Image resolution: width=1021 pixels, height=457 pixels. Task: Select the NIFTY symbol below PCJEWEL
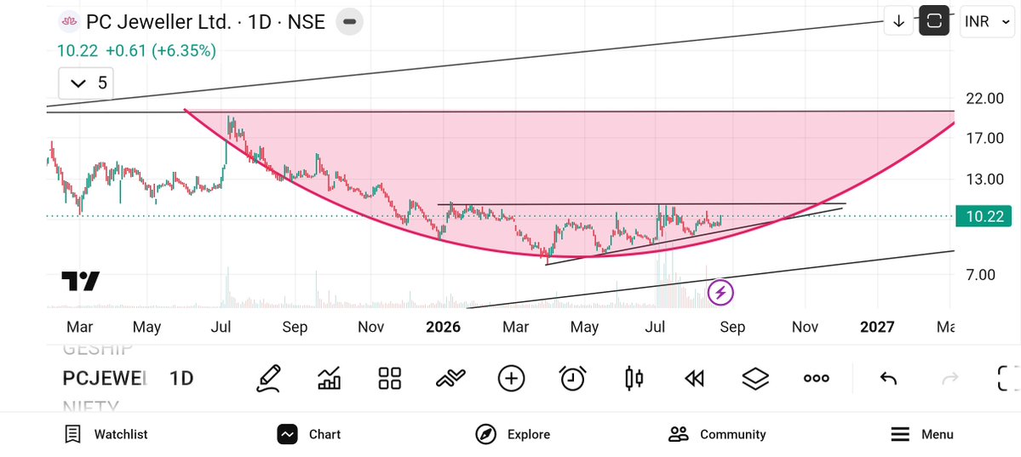point(90,407)
